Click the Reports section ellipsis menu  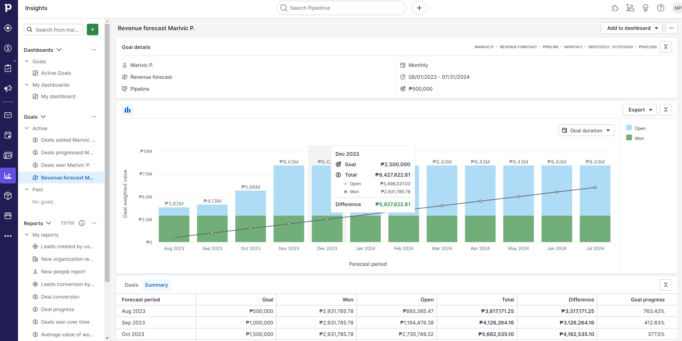(x=94, y=223)
